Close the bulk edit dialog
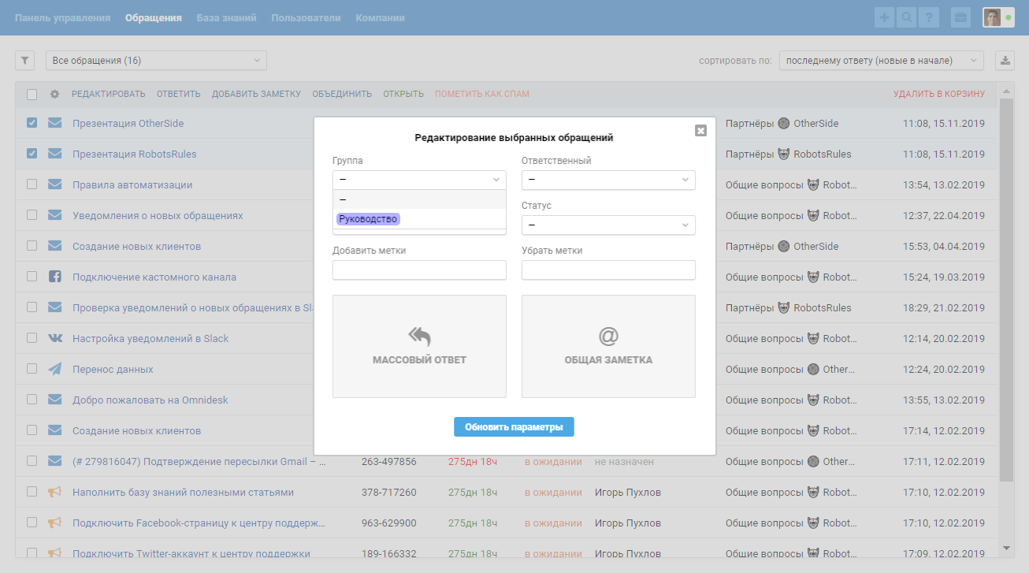 [x=700, y=130]
